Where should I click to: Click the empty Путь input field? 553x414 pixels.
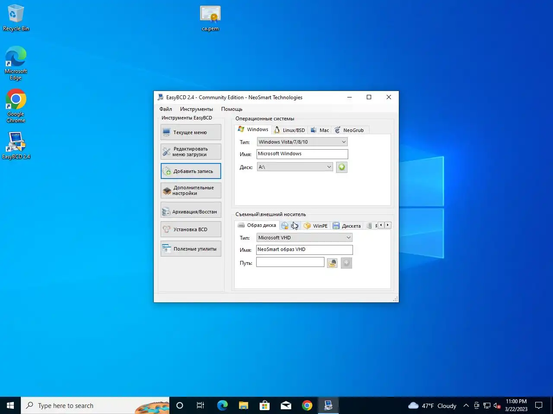[x=290, y=262]
